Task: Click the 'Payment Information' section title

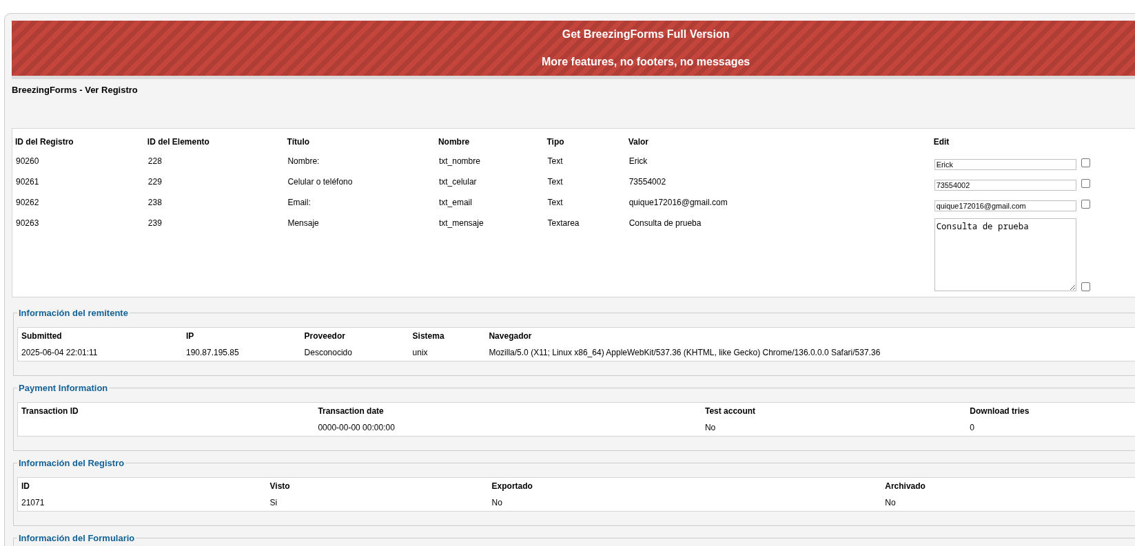Action: [63, 388]
